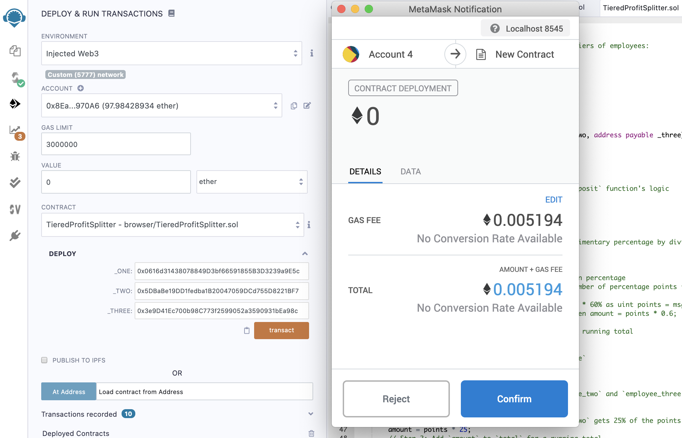Viewport: 682px width, 438px height.
Task: Click the Gas Limit input field
Action: 116,144
